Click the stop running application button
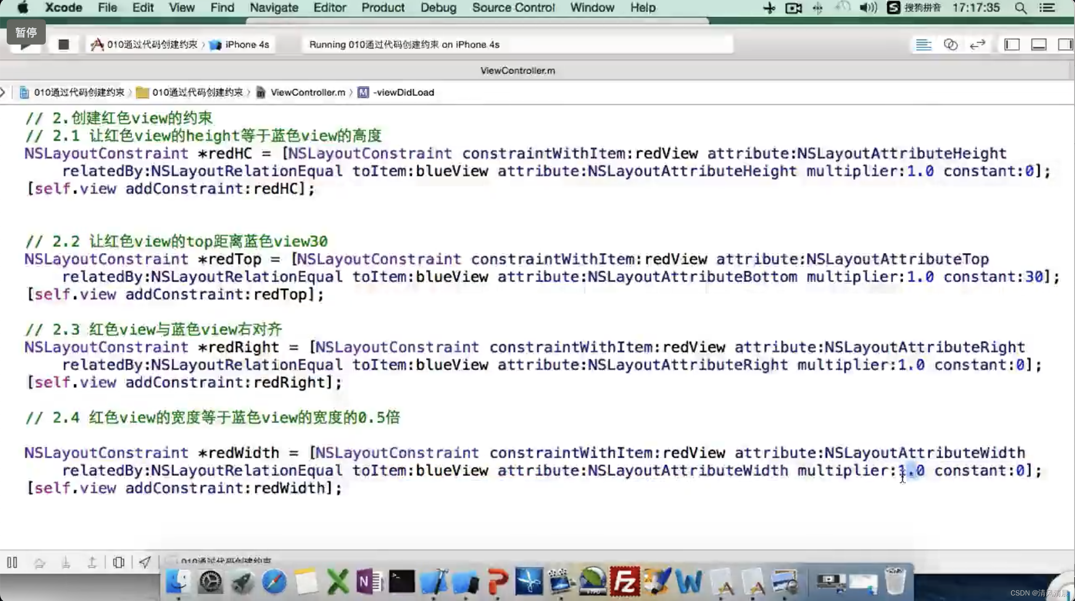The width and height of the screenshot is (1075, 601). [x=63, y=44]
